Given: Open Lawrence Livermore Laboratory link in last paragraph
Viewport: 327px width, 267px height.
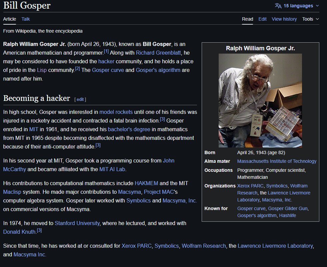Looking at the screenshot, I should tap(275, 246).
